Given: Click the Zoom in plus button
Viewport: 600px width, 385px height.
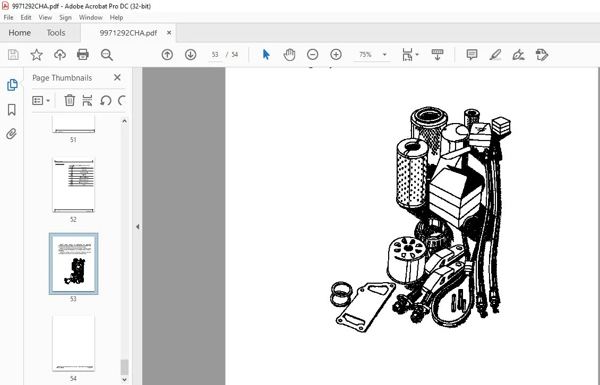Looking at the screenshot, I should click(336, 55).
